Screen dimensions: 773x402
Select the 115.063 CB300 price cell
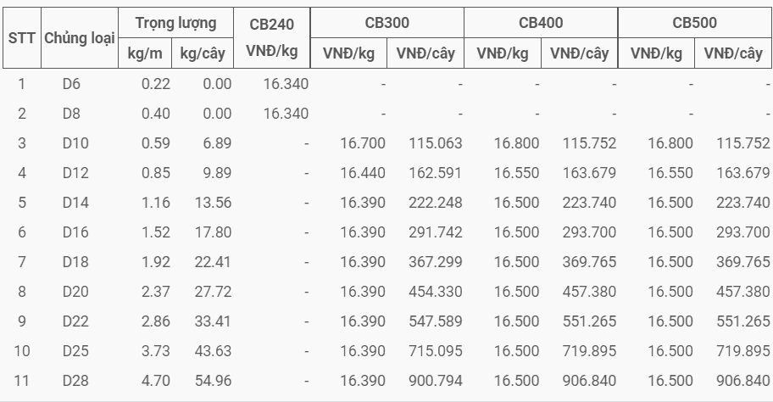tap(436, 143)
